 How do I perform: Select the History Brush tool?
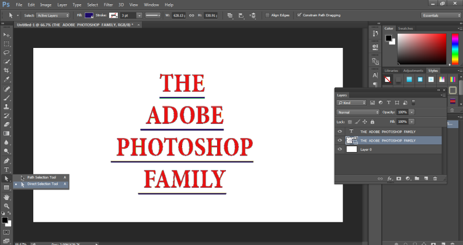(x=6, y=116)
